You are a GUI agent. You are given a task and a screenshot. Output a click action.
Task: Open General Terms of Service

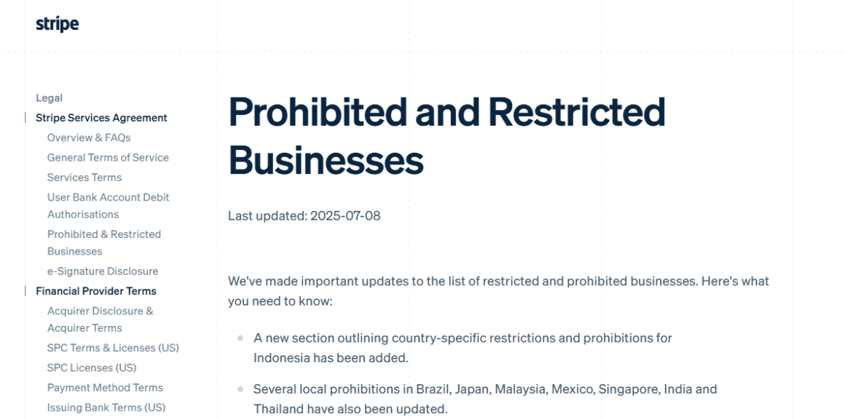click(x=107, y=157)
